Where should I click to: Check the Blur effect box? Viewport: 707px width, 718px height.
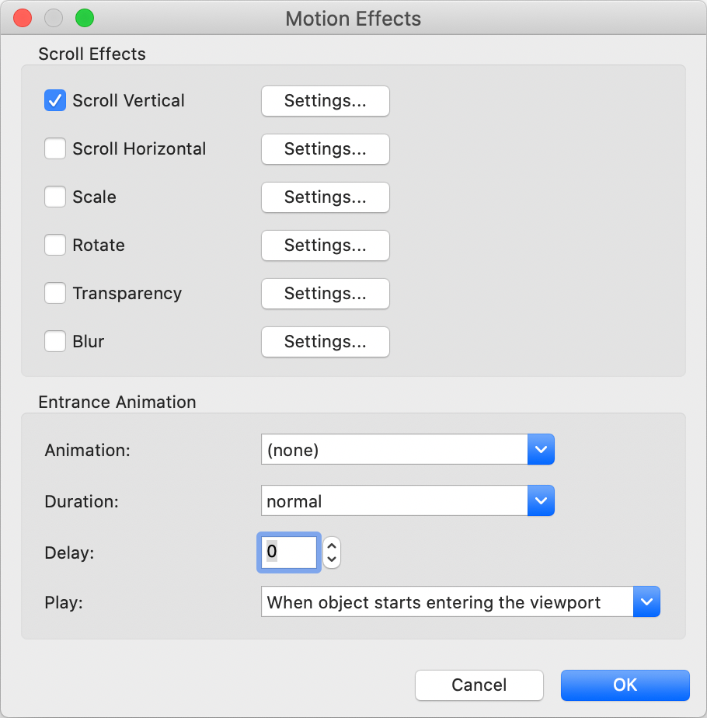(x=55, y=342)
